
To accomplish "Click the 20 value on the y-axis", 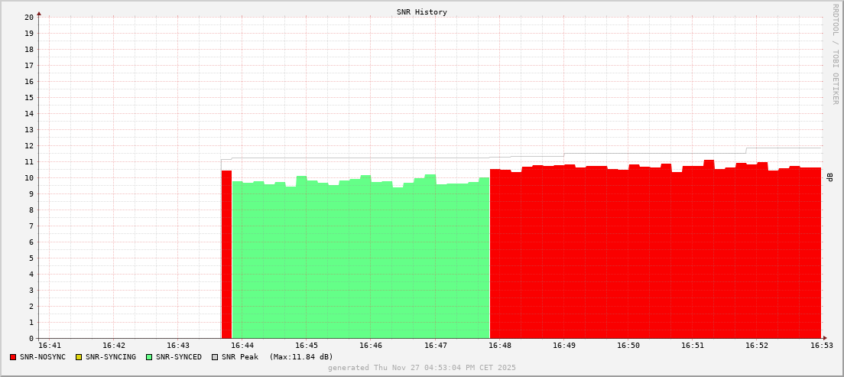I will click(x=28, y=17).
